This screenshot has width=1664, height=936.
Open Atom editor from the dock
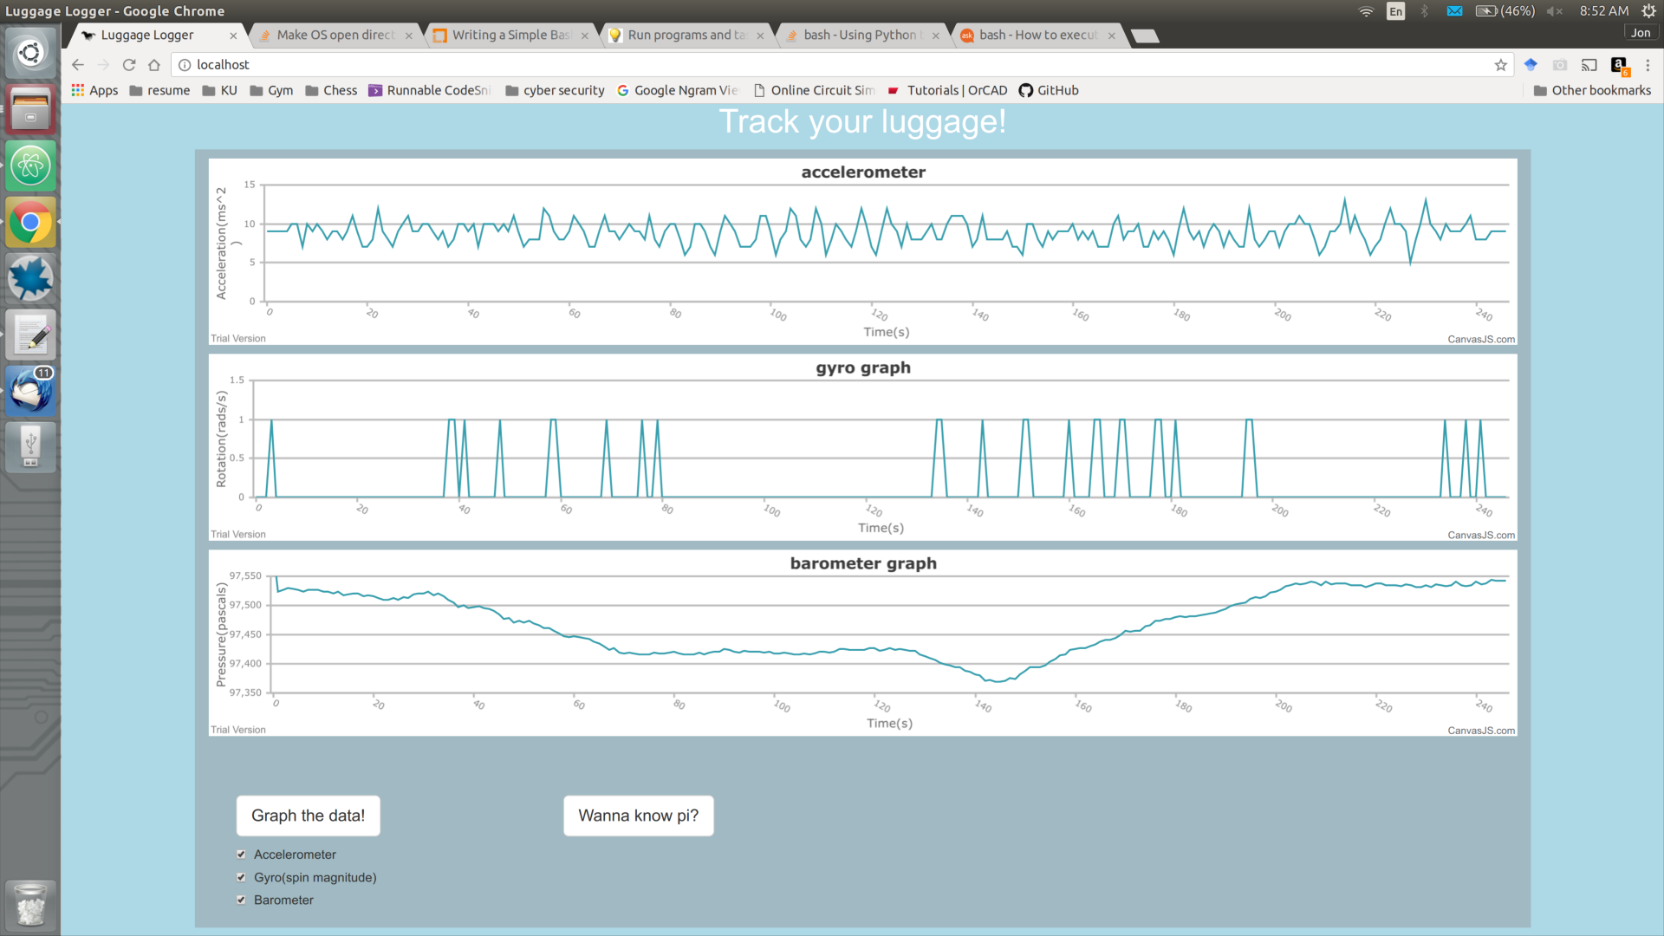click(x=30, y=166)
